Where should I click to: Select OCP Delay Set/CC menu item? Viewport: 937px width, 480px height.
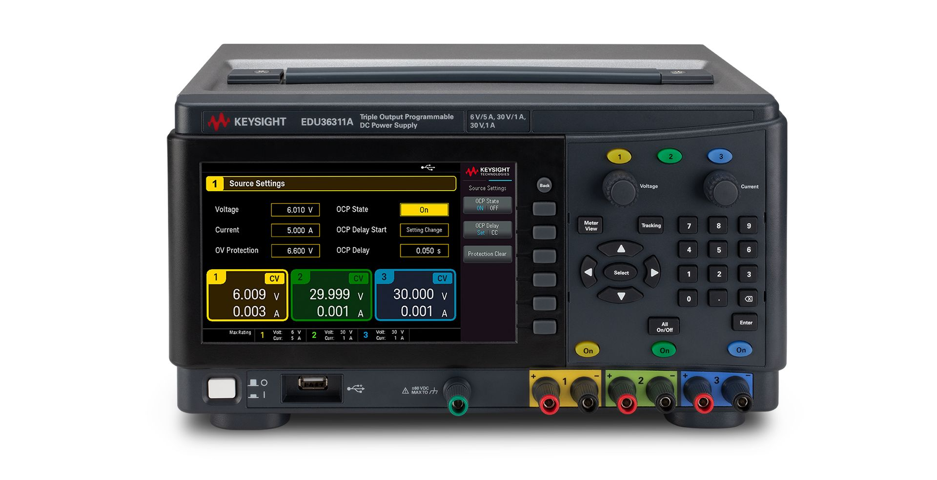(x=487, y=229)
